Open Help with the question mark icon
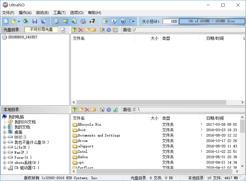246x181 pixels. 123,21
